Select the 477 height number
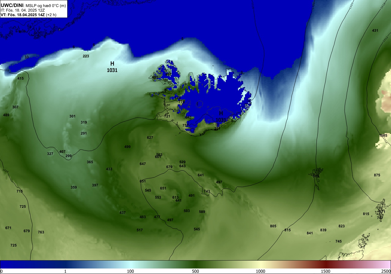Image resolution: width=391 pixels, height=274 pixels. [x=157, y=217]
